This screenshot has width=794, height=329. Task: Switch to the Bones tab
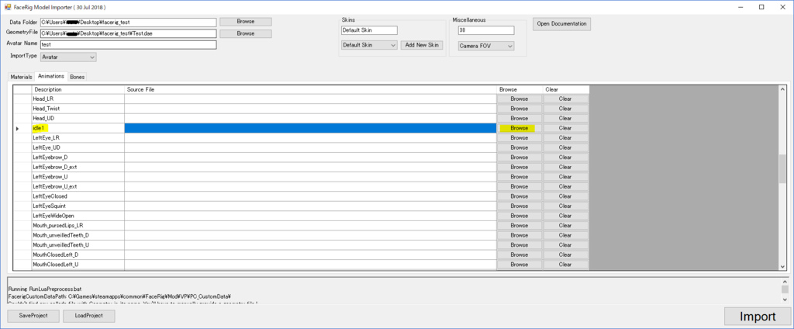point(78,77)
